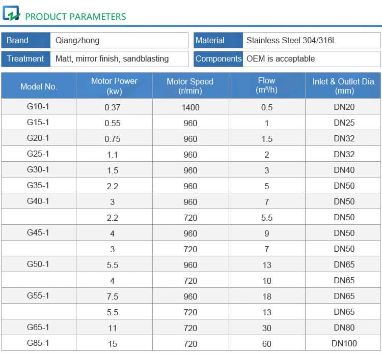This screenshot has width=382, height=356.
Task: Click the flow value 9
Action: [x=267, y=233]
